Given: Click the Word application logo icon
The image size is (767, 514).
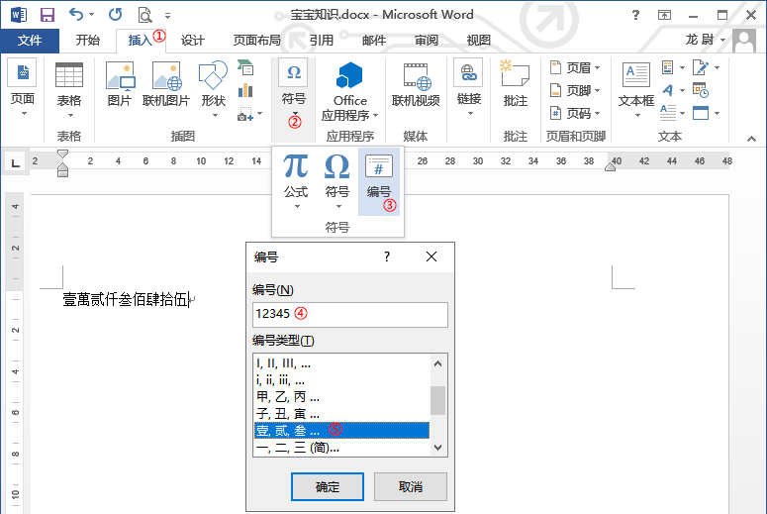Looking at the screenshot, I should [x=19, y=15].
